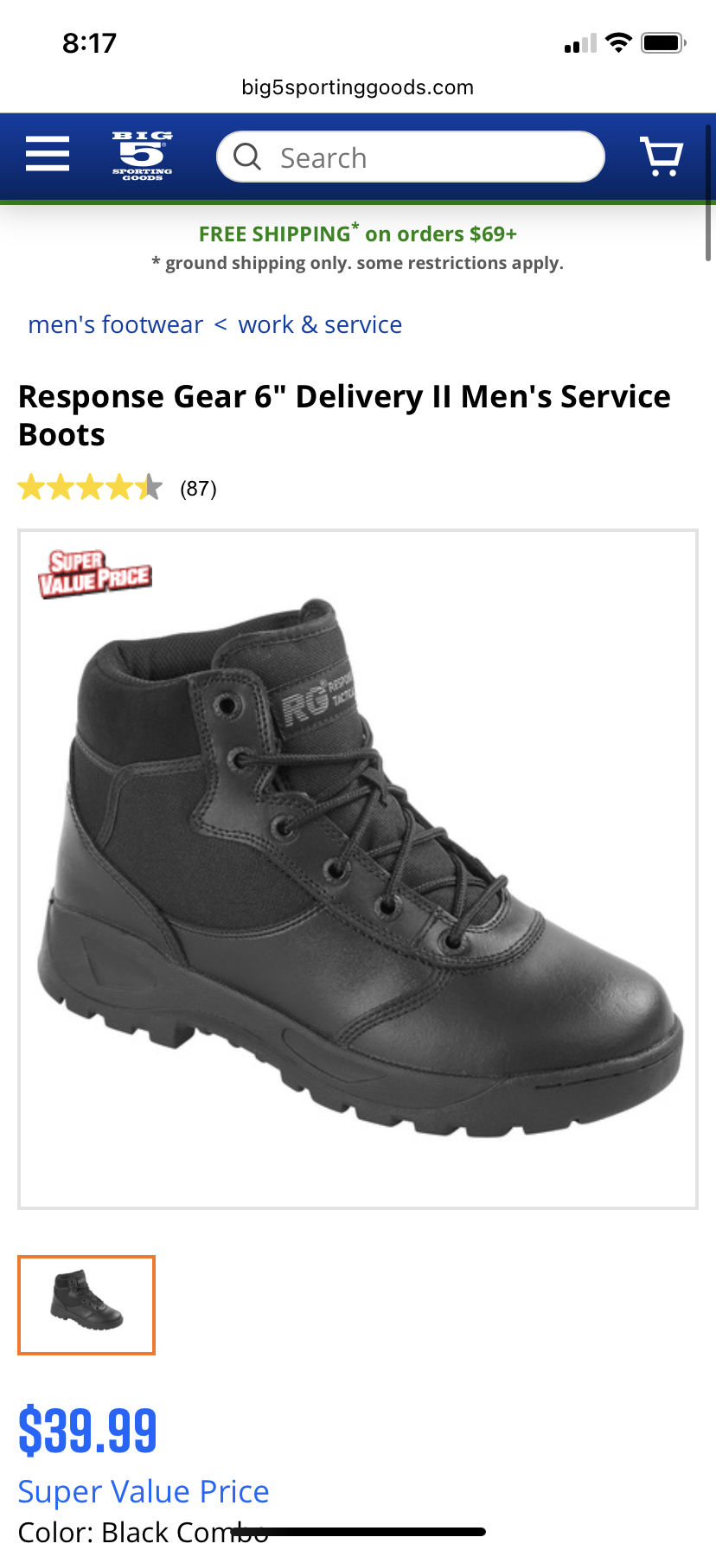The image size is (716, 1550).
Task: Tap the battery indicator icon
Action: (x=663, y=42)
